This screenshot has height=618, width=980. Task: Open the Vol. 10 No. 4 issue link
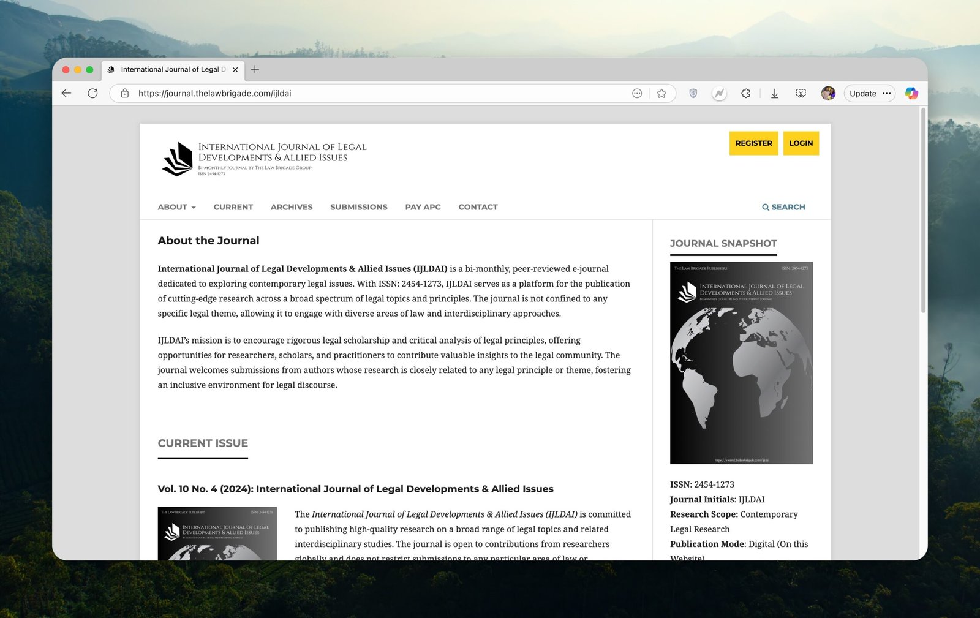tap(355, 489)
